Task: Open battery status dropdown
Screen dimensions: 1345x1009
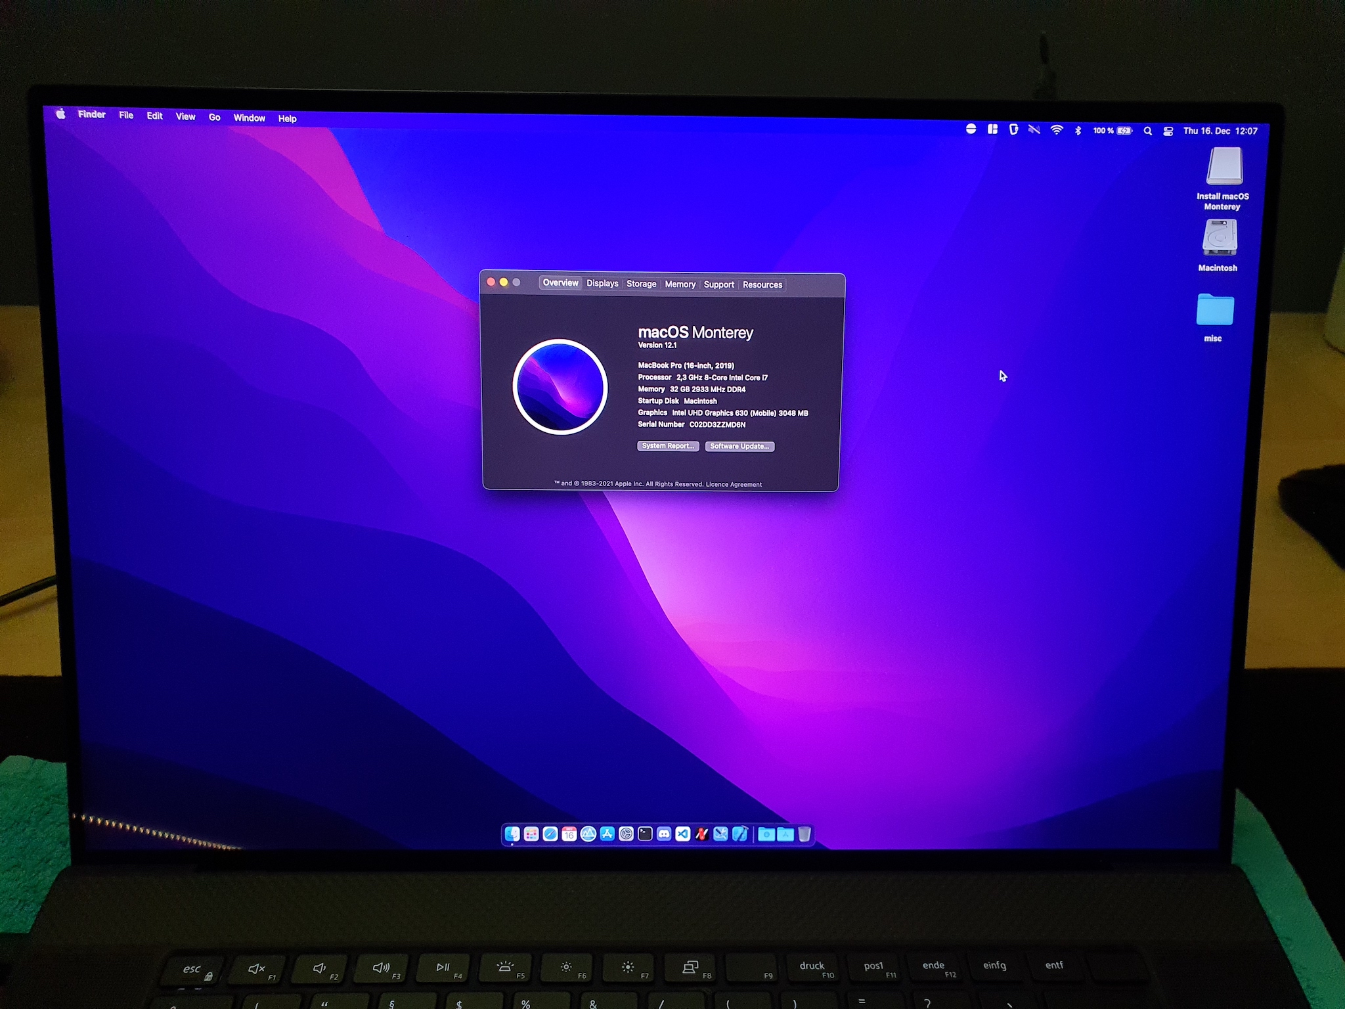Action: coord(1124,131)
